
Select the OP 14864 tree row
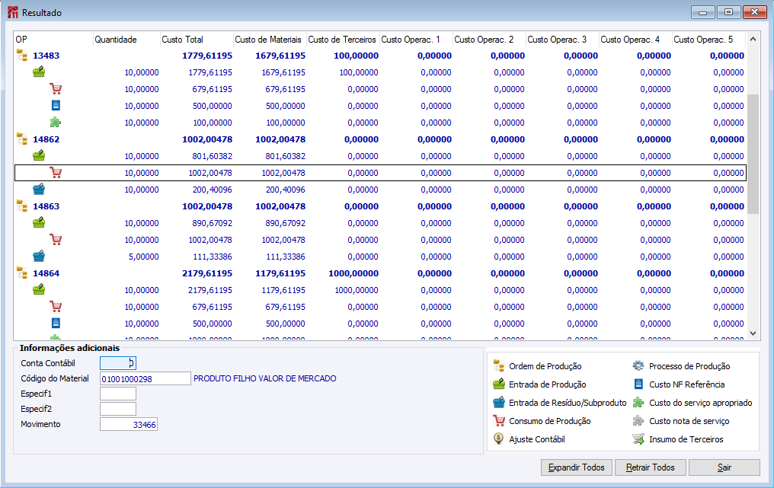46,273
